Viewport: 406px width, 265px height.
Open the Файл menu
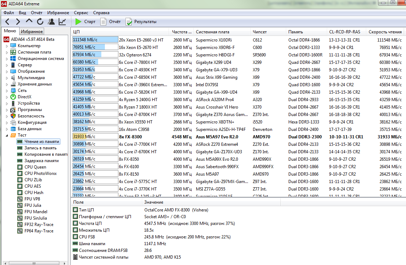point(9,13)
